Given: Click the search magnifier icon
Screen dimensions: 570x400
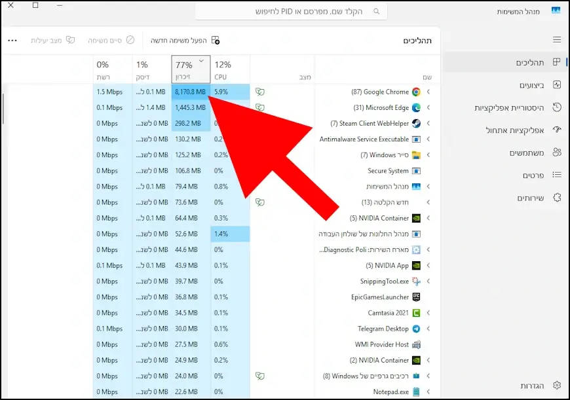Looking at the screenshot, I should [x=377, y=11].
